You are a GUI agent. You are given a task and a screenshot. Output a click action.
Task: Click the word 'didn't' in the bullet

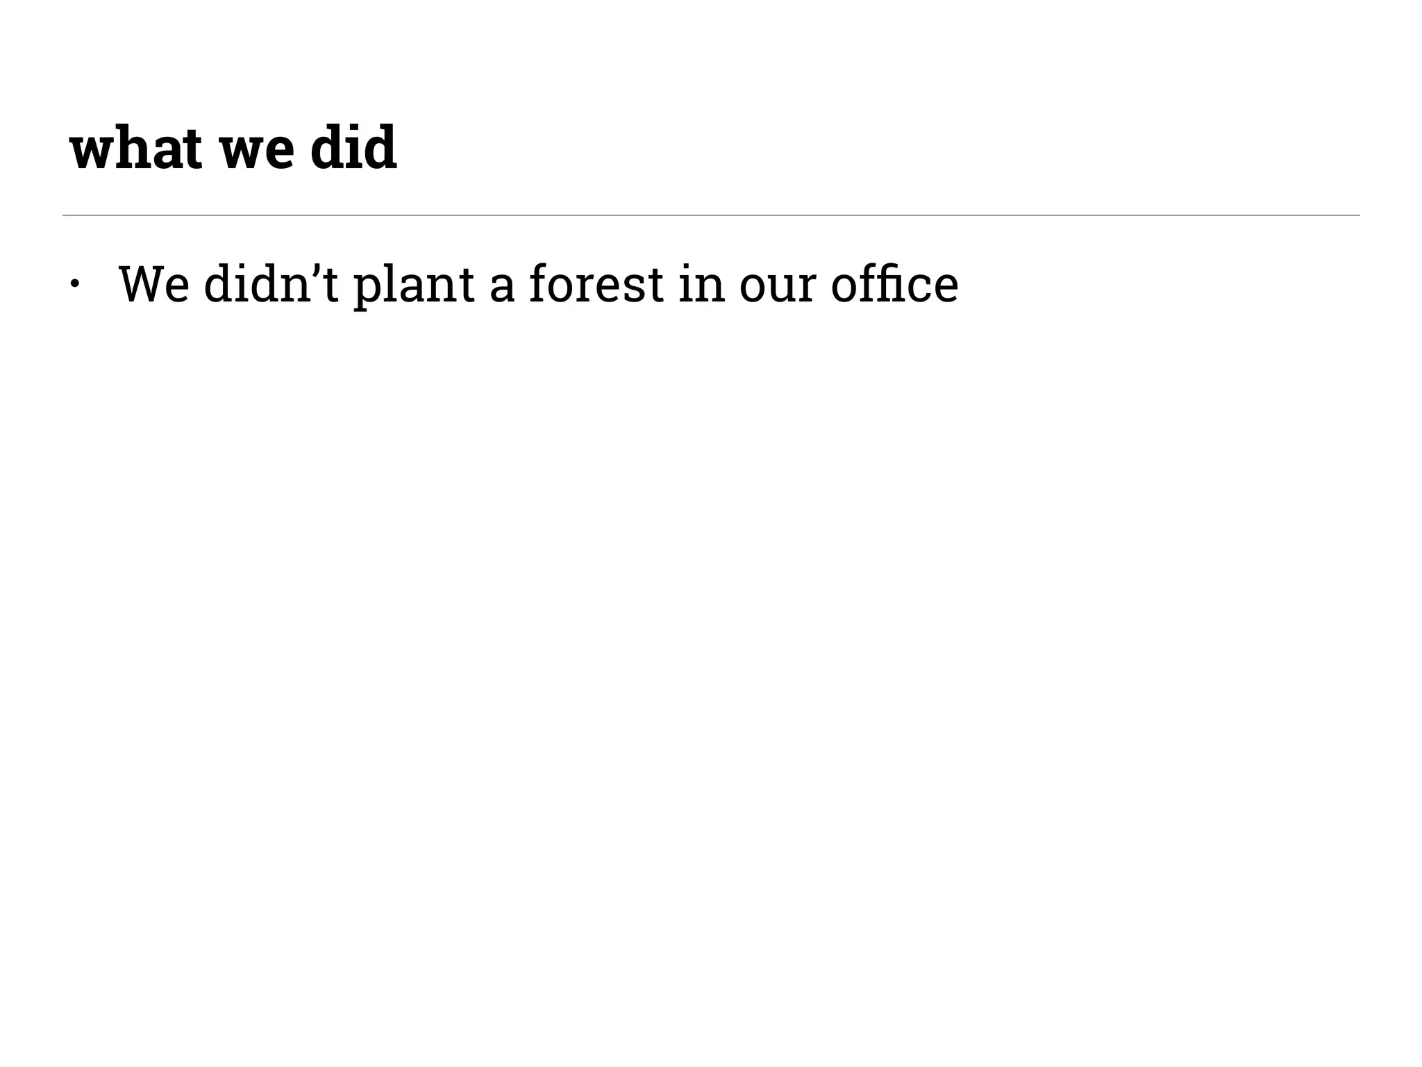click(x=271, y=283)
